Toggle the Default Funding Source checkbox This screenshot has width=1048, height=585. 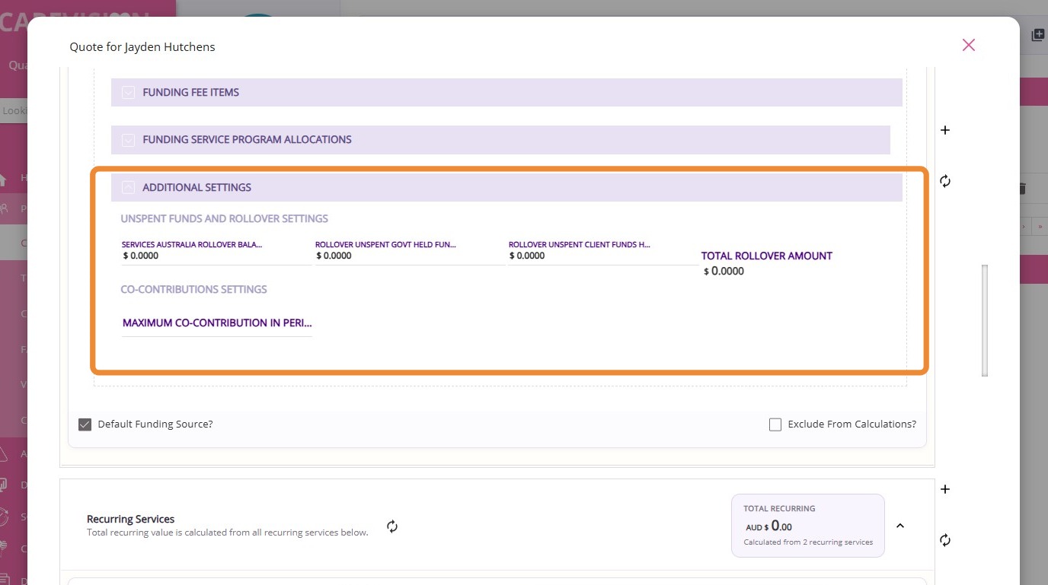coord(85,424)
